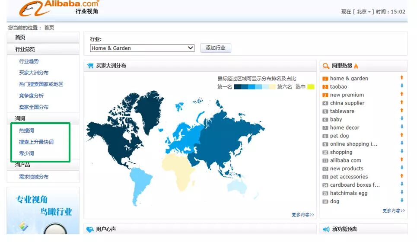
Task: Click hot search term shopping
Action: coord(341,152)
